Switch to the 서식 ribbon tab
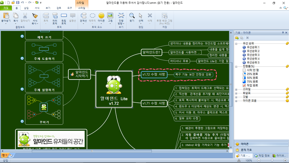 coord(37,8)
